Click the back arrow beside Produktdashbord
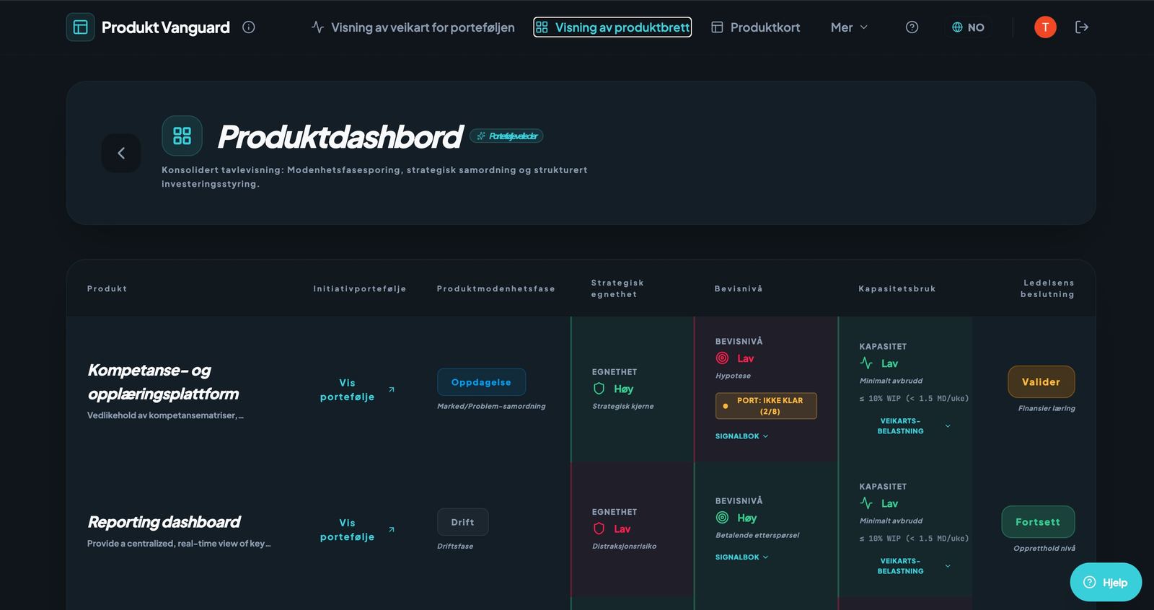The height and width of the screenshot is (610, 1154). [x=121, y=153]
